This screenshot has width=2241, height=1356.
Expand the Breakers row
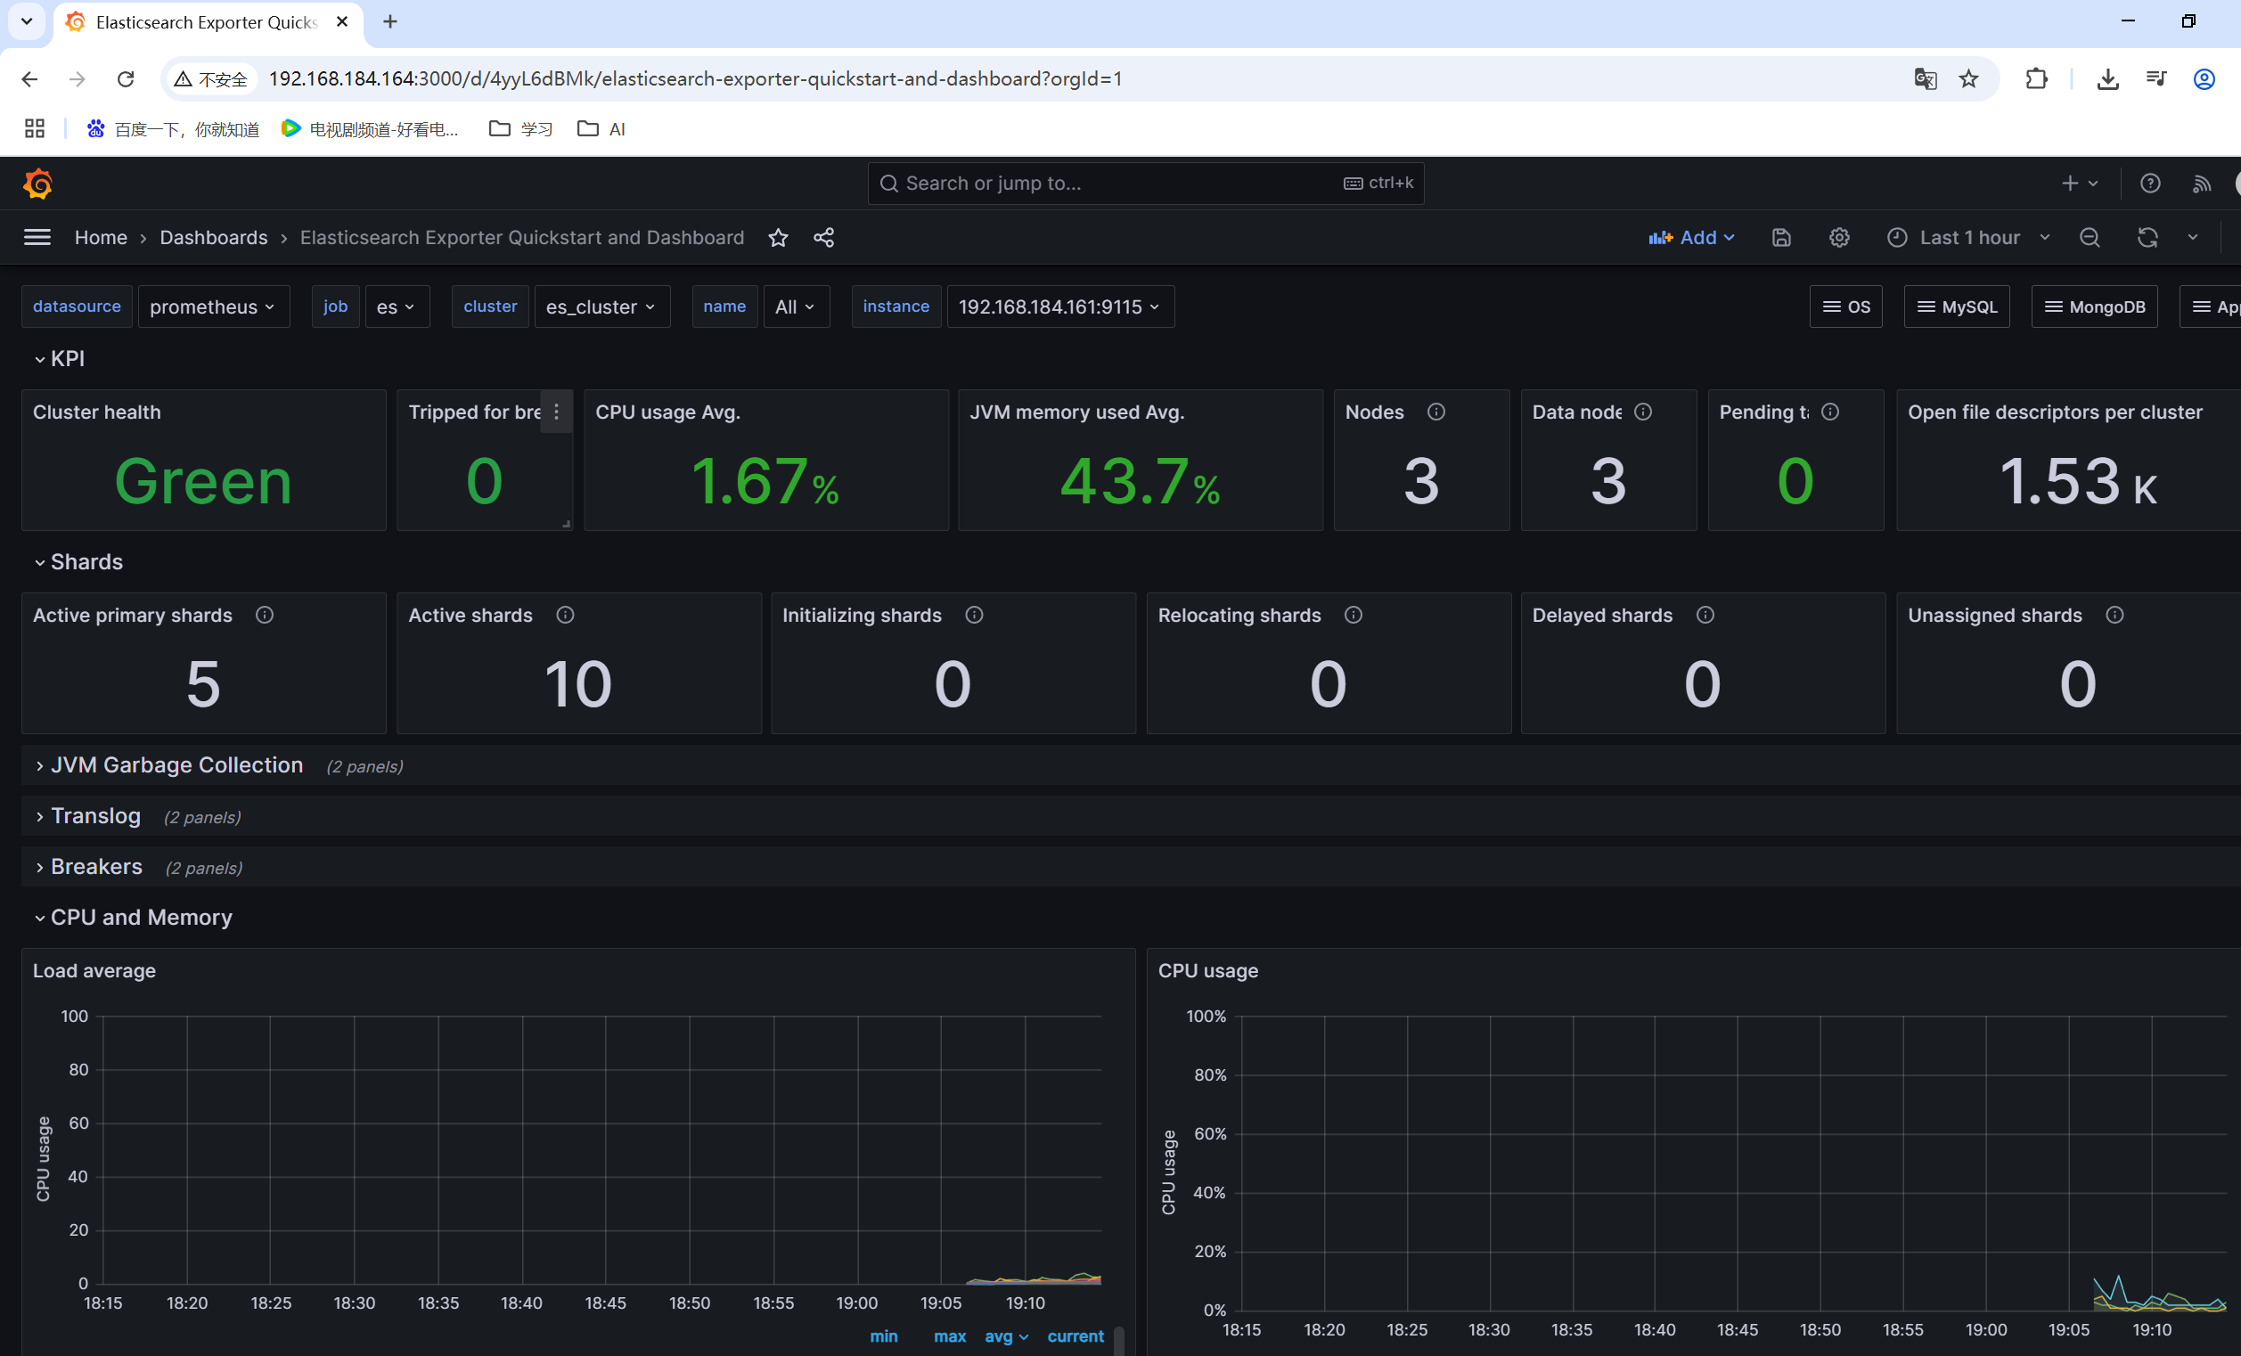click(x=88, y=867)
